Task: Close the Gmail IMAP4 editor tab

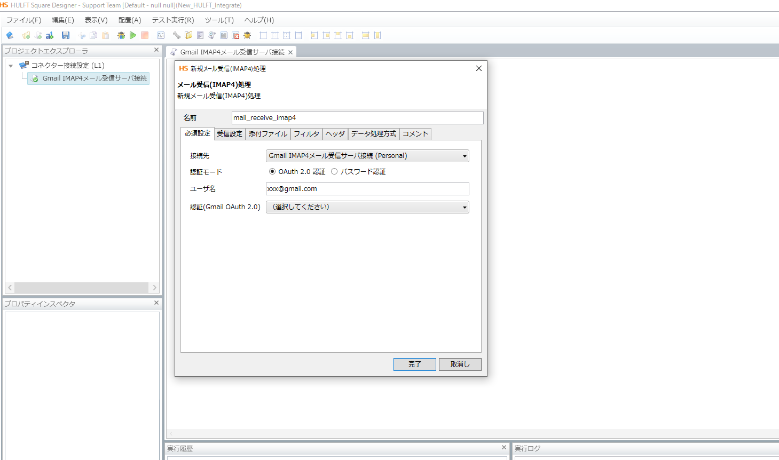Action: [290, 52]
